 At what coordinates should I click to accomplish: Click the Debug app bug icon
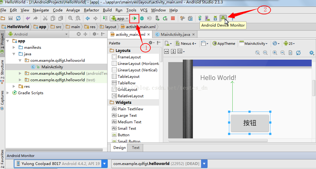point(142,18)
